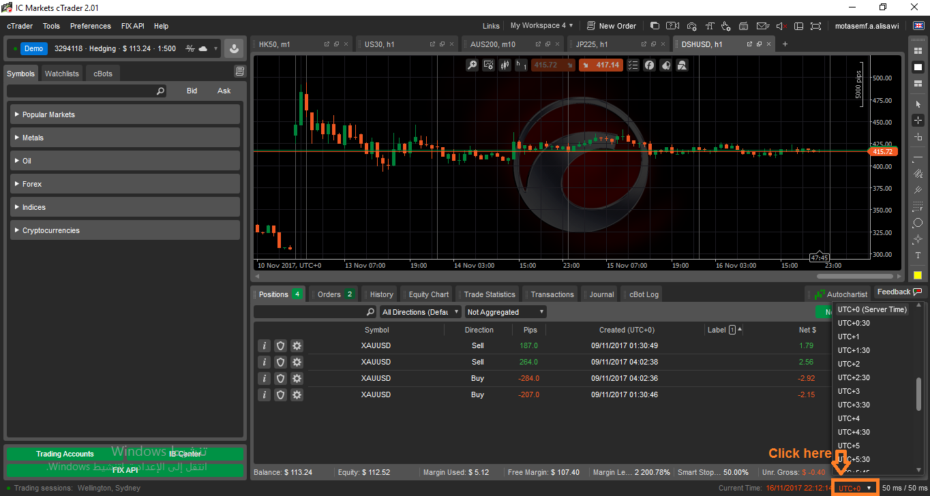Select the polygon shape drawing tool
This screenshot has height=496, width=930.
(x=918, y=223)
